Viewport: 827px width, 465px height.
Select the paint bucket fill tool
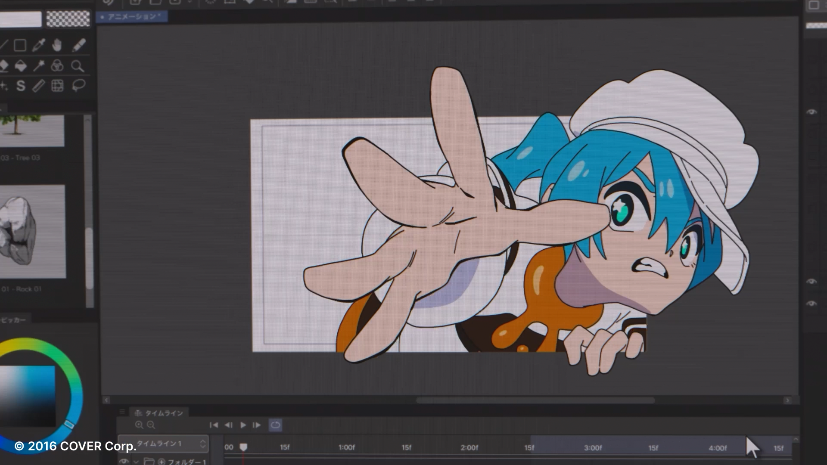pyautogui.click(x=20, y=66)
